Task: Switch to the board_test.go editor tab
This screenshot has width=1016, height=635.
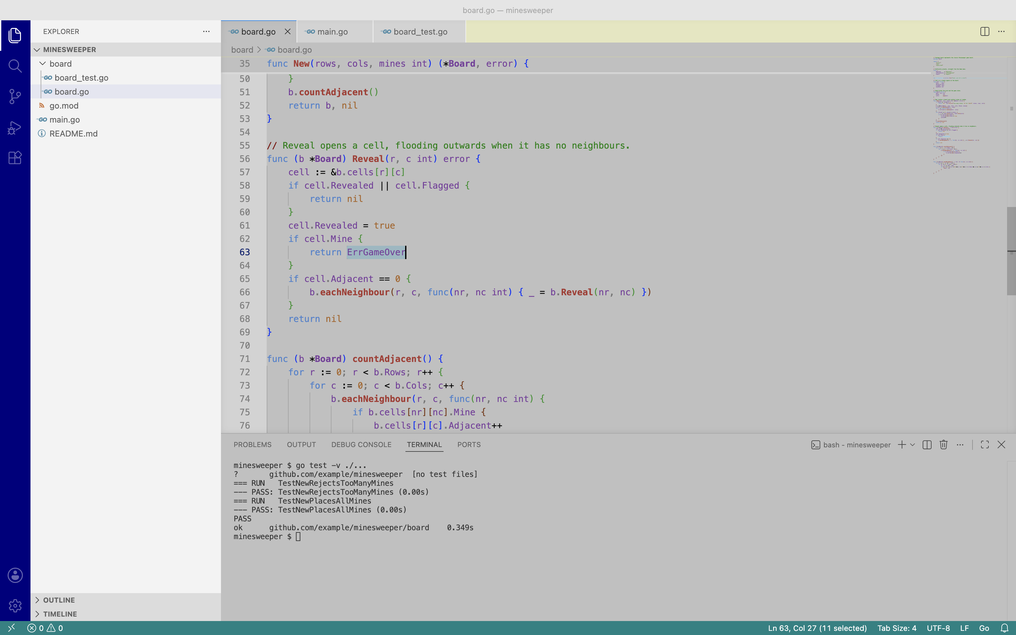Action: click(x=419, y=31)
